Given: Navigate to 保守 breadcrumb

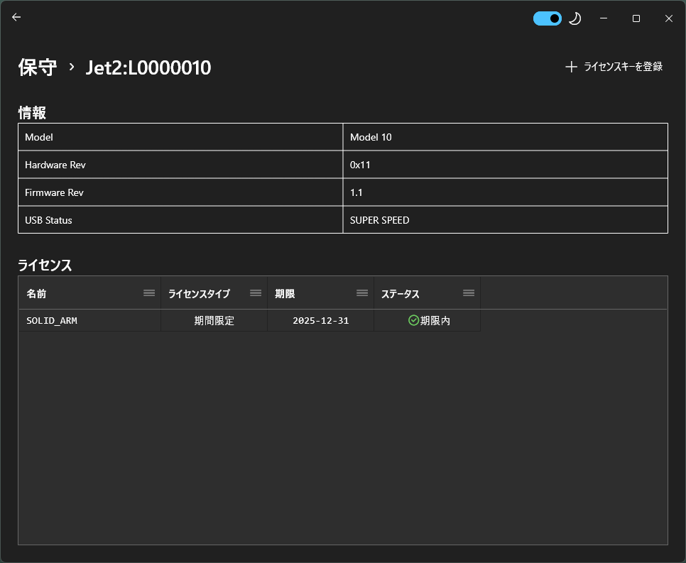Looking at the screenshot, I should [38, 67].
